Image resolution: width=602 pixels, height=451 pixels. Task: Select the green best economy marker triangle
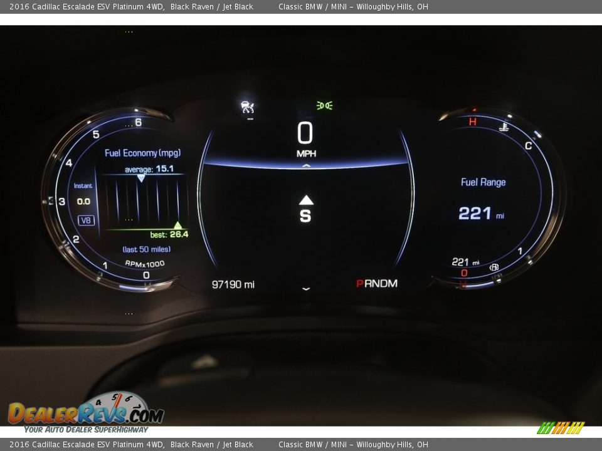[x=177, y=225]
